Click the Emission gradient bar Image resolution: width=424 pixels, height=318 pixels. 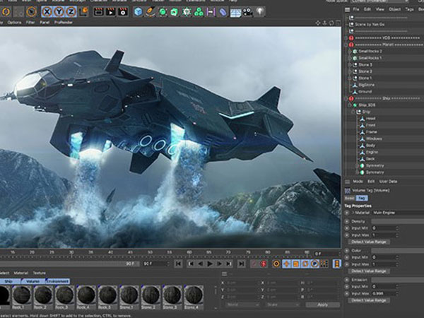coord(397,280)
